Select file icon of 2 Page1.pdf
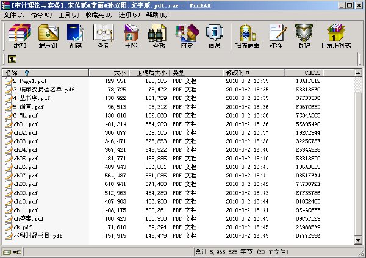The height and width of the screenshot is (258, 366). click(x=9, y=81)
